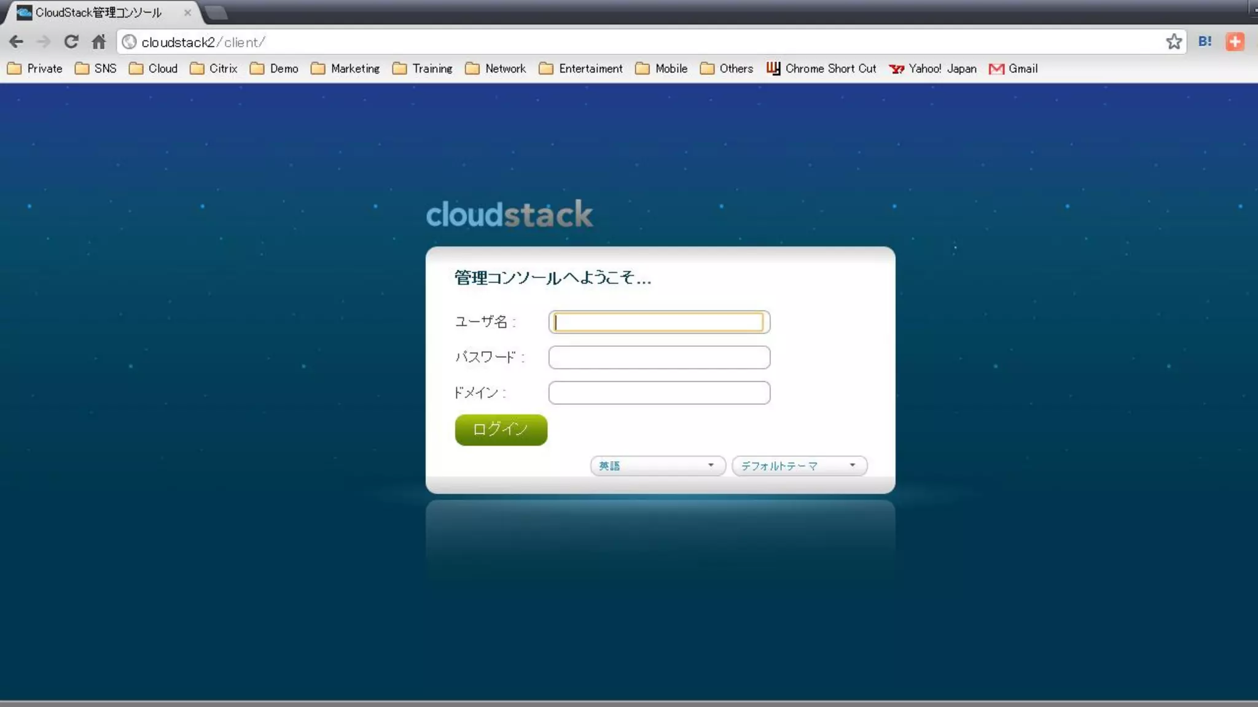Click the cloudstack logo
Viewport: 1258px width, 707px height.
tap(509, 214)
